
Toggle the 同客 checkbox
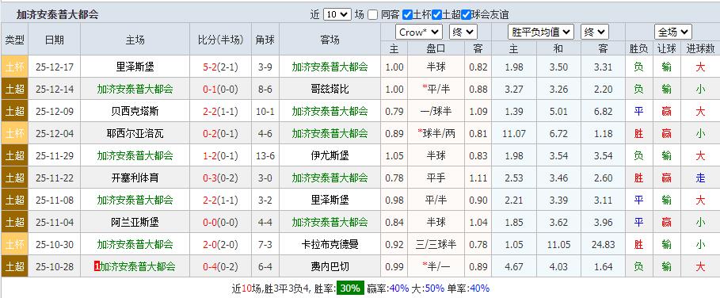[373, 15]
